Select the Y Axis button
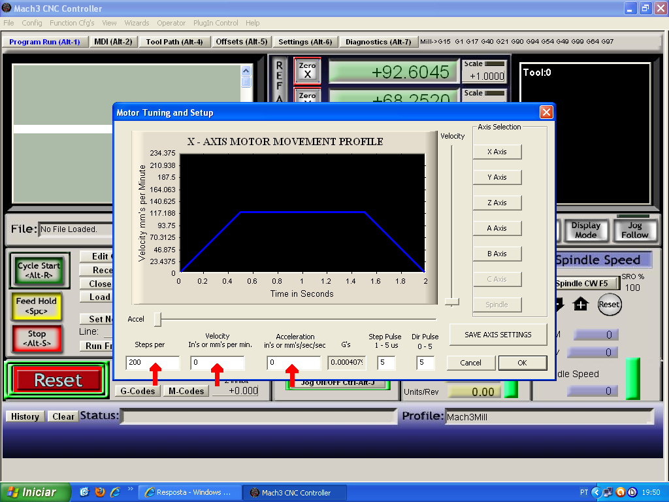The height and width of the screenshot is (502, 669). 497,177
